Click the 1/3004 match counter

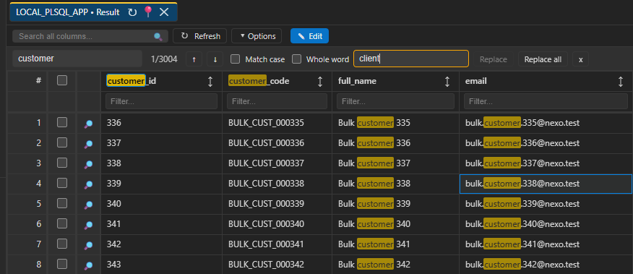(x=164, y=59)
